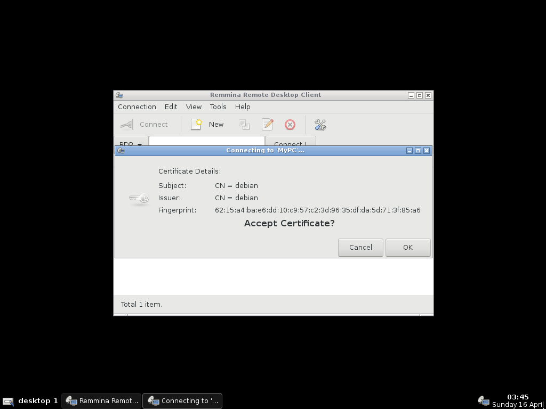Viewport: 546px width, 409px height.
Task: Click the Connecting dialog title bar icon
Action: (x=121, y=151)
